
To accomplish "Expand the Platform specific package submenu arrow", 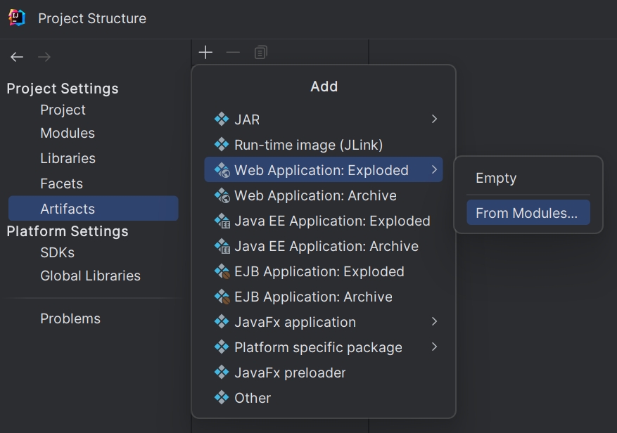I will click(434, 347).
